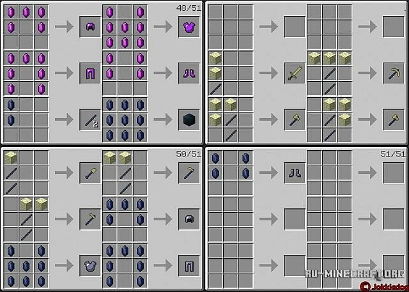This screenshot has width=409, height=292.
Task: Click the dark boots output in 51/51 panel
Action: [295, 173]
